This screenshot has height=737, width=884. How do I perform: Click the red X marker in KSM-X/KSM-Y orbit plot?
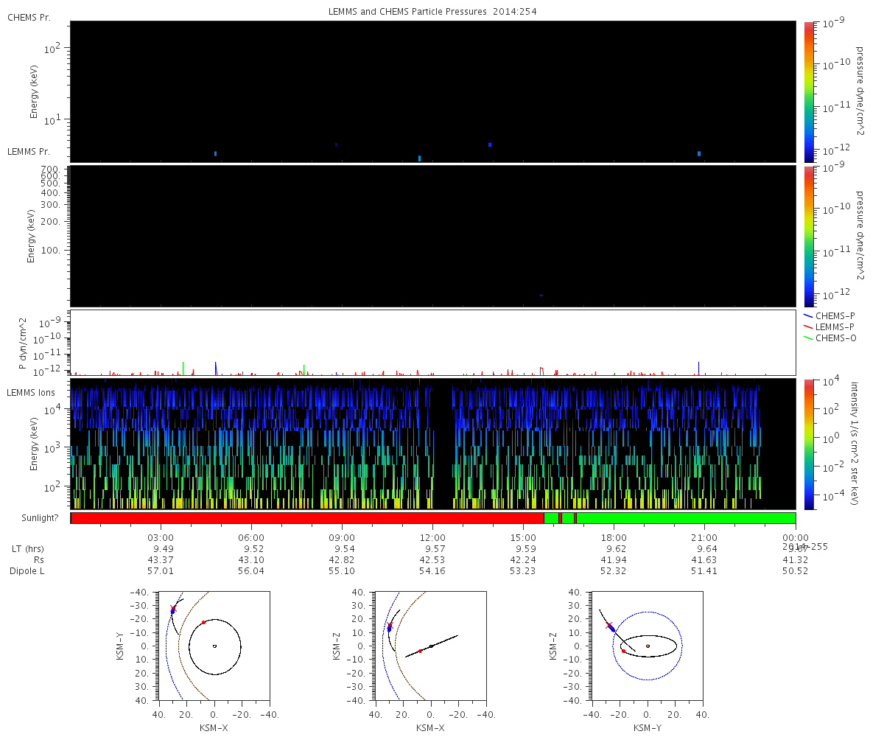tap(173, 609)
